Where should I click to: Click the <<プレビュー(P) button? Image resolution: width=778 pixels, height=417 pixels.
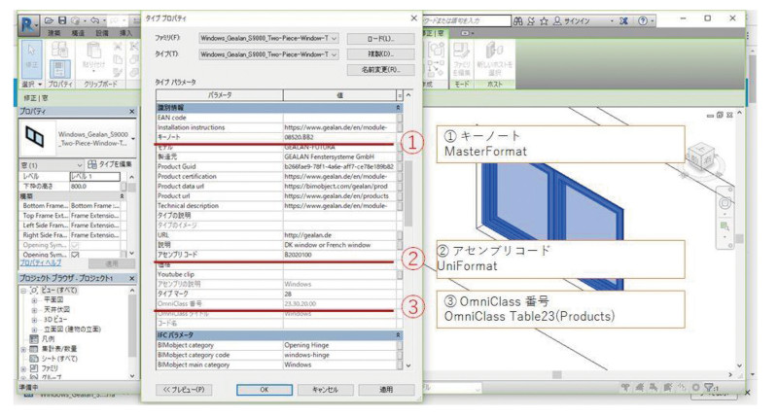point(184,390)
